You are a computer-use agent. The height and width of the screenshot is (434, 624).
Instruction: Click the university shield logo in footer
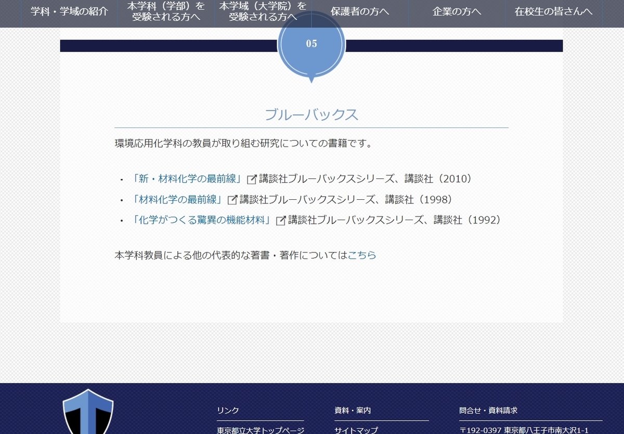coord(88,412)
